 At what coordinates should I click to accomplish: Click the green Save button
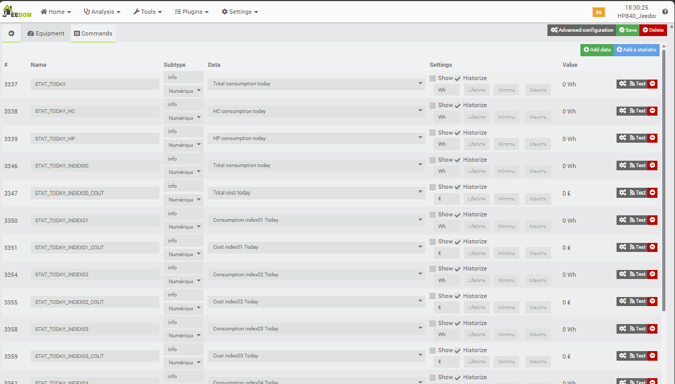tap(628, 30)
